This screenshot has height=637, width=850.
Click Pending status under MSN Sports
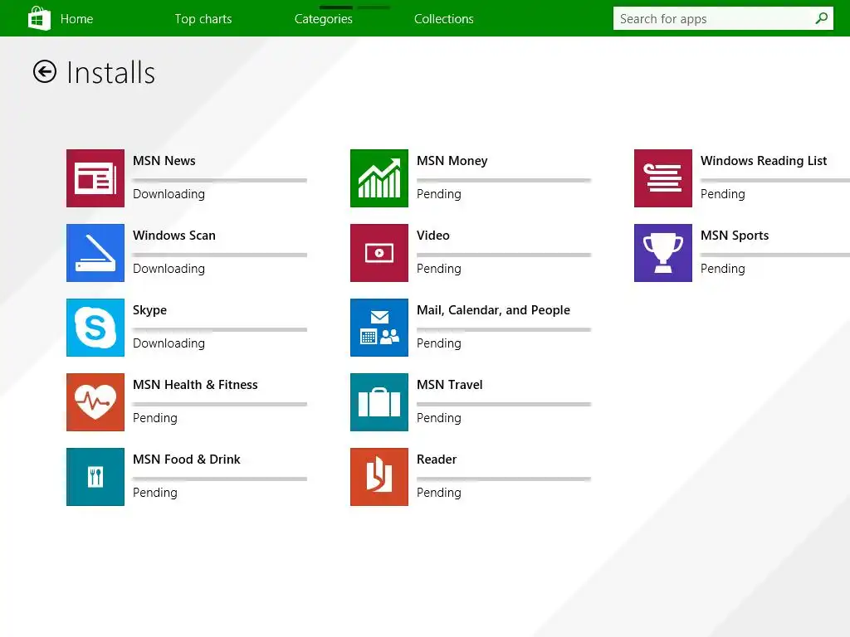click(x=723, y=270)
